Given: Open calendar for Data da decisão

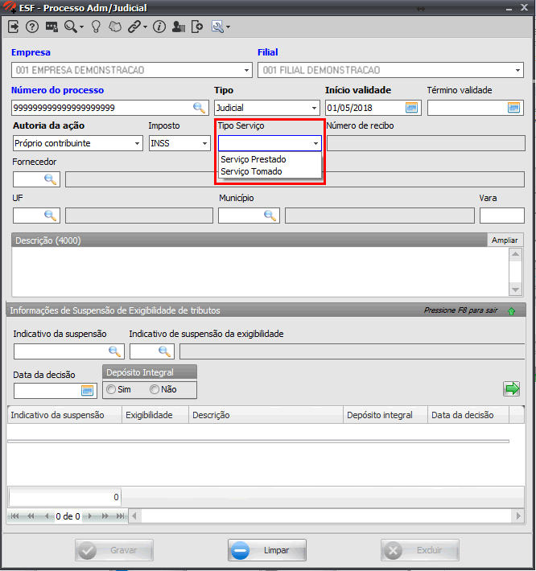Looking at the screenshot, I should click(x=88, y=391).
